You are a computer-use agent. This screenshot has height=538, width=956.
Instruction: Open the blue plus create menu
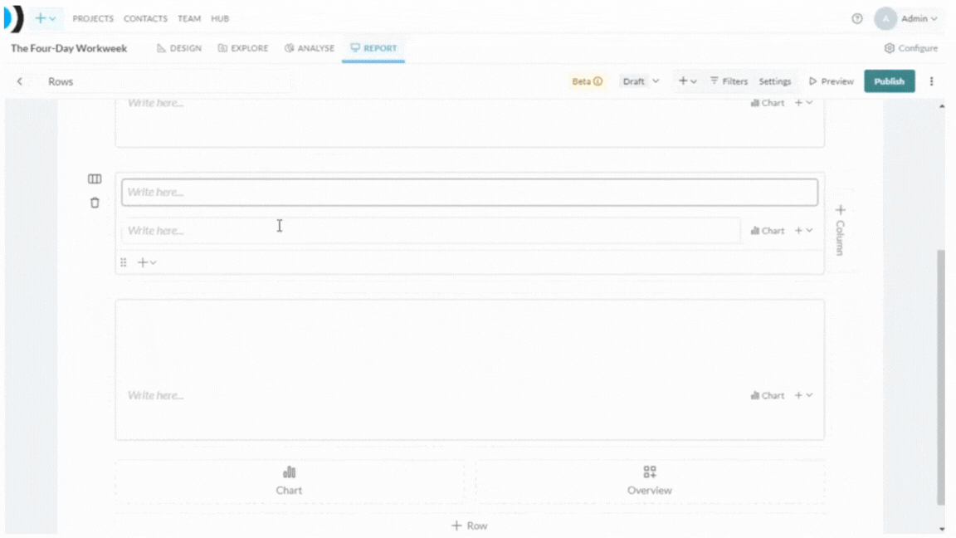coord(45,18)
